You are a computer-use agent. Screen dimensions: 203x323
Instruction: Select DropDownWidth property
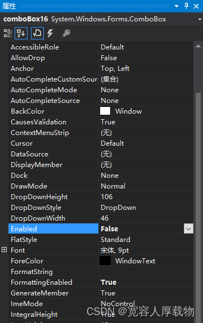tap(38, 218)
